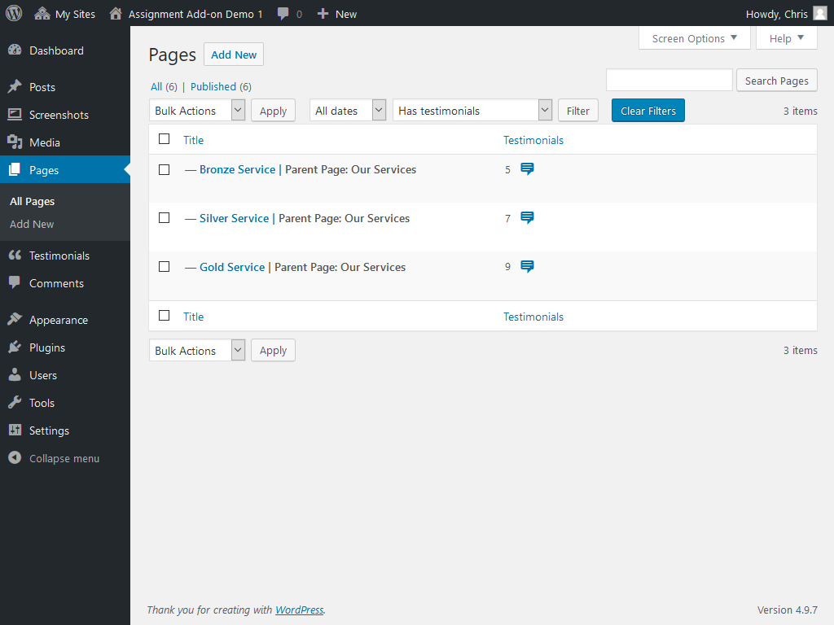This screenshot has width=834, height=625.
Task: Select the Add New submenu item
Action: (32, 225)
